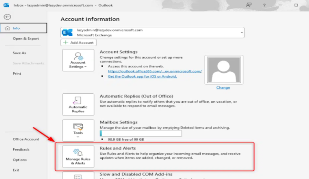
Task: Click the back arrow to leave Backstage view
Action: 7,17
